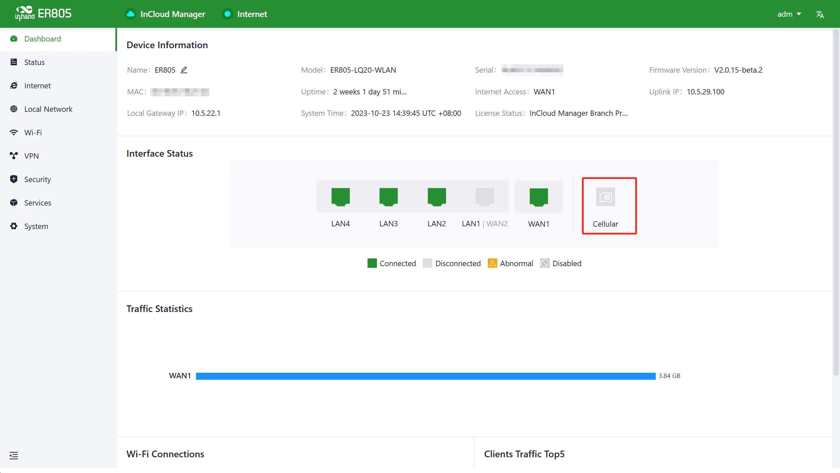Click the Connected green legend swatch
840x473 pixels.
coord(372,263)
